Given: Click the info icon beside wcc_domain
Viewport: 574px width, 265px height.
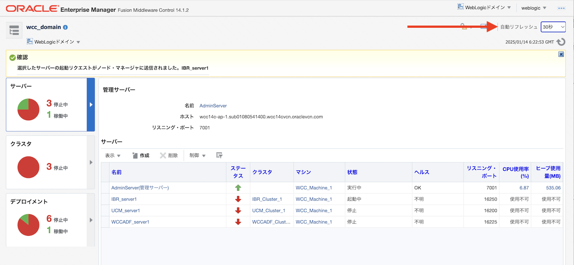Looking at the screenshot, I should [65, 27].
